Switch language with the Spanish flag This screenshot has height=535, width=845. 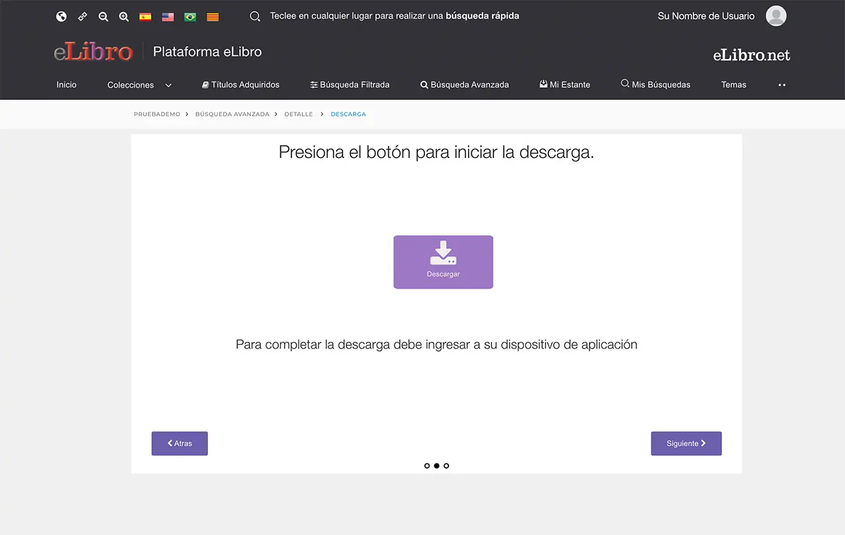[x=146, y=17]
